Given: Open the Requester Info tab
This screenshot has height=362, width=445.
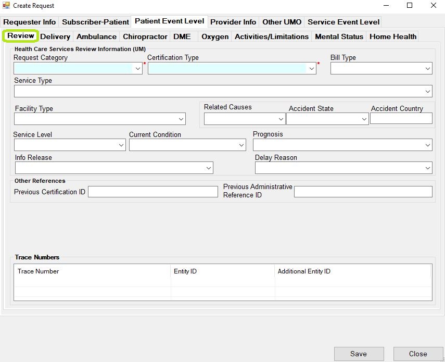Looking at the screenshot, I should [x=30, y=22].
